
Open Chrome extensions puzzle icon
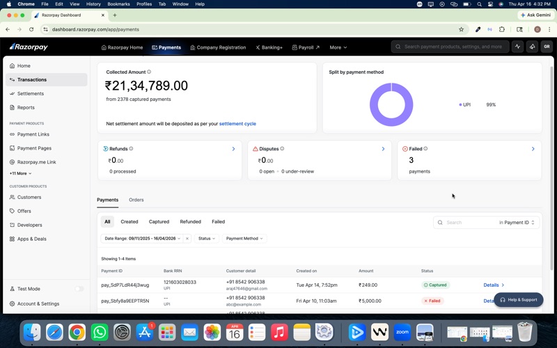click(x=501, y=29)
